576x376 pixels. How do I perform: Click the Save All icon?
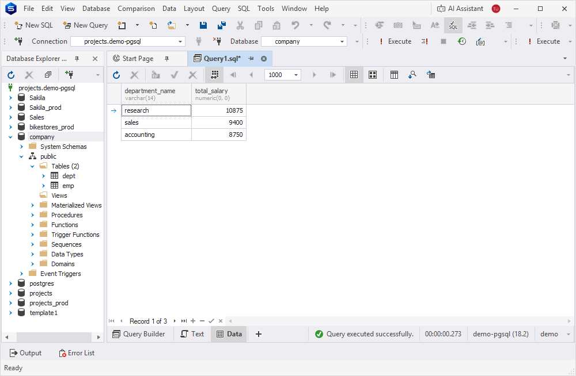click(222, 25)
